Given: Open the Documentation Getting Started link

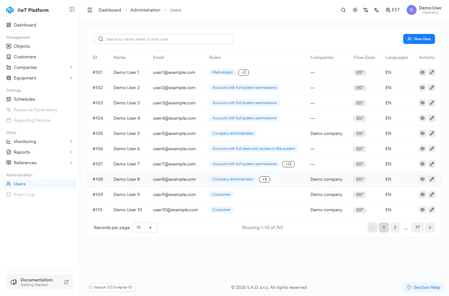Looking at the screenshot, I should point(40,282).
